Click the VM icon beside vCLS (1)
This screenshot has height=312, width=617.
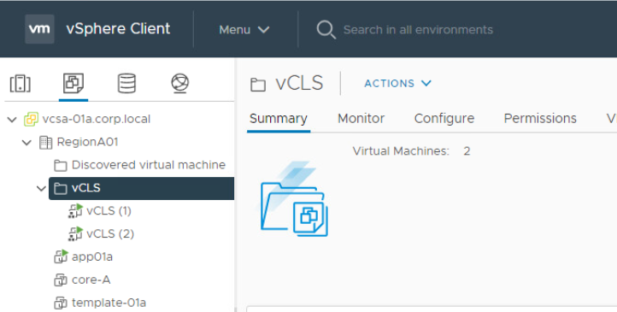[75, 211]
